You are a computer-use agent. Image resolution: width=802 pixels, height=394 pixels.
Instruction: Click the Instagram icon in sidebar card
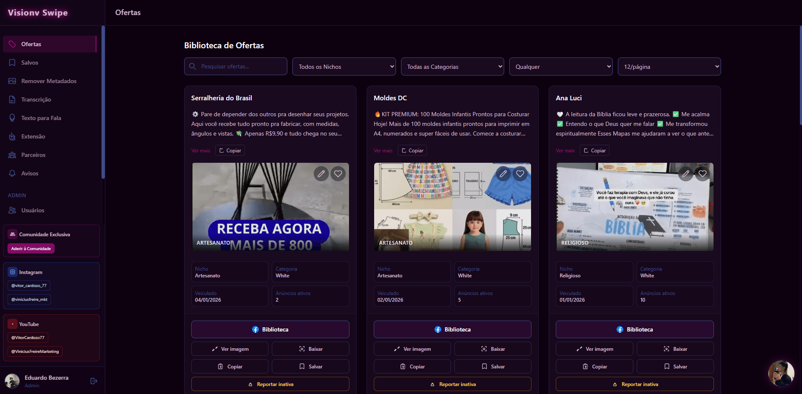coord(13,272)
